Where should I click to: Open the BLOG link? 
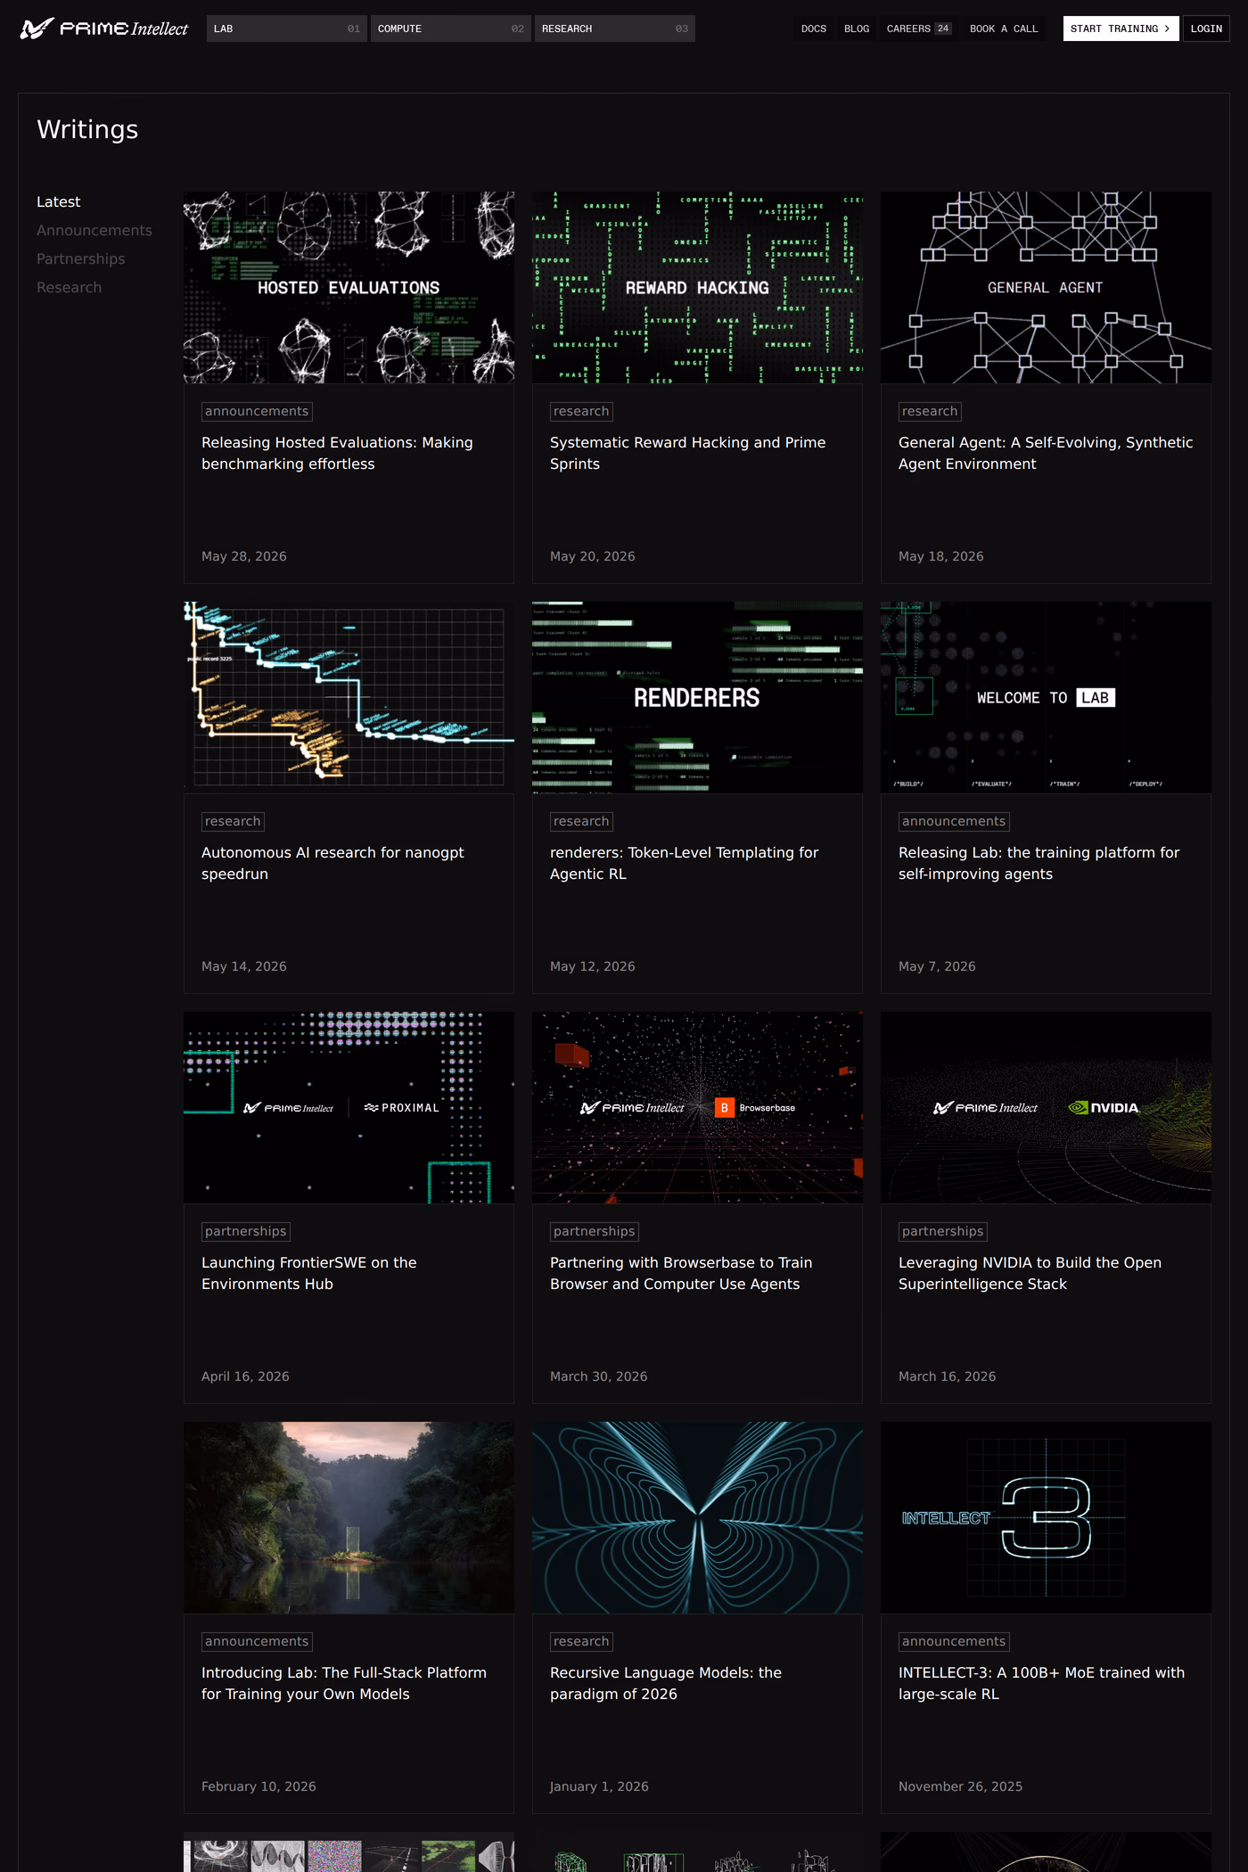(x=856, y=29)
